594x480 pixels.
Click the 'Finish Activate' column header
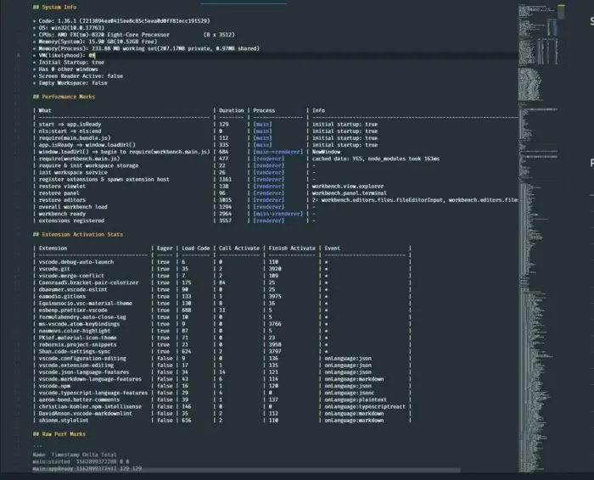pyautogui.click(x=292, y=248)
